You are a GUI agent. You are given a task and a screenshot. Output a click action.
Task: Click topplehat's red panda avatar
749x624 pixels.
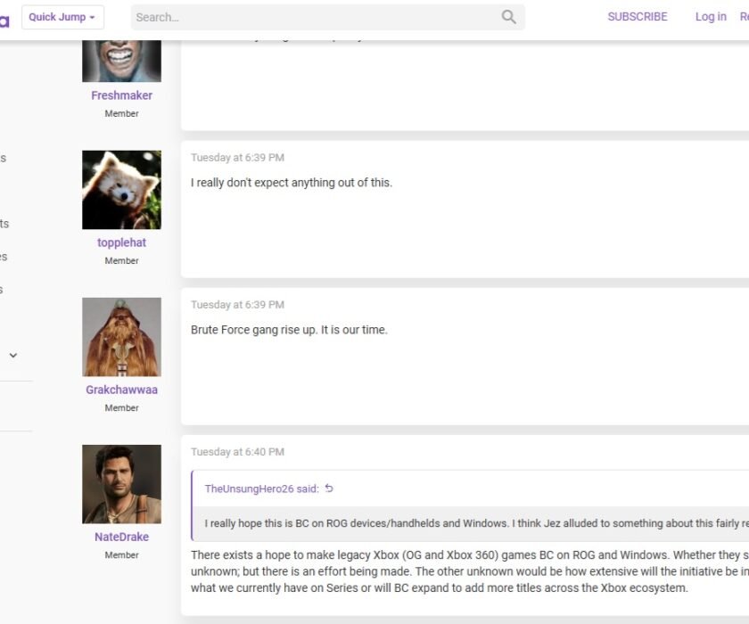[121, 189]
